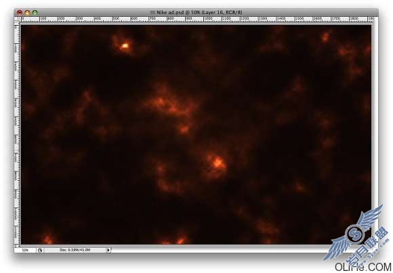Click the vertical ruler on the left edge
Image resolution: width=393 pixels, height=273 pixels.
tap(17, 133)
